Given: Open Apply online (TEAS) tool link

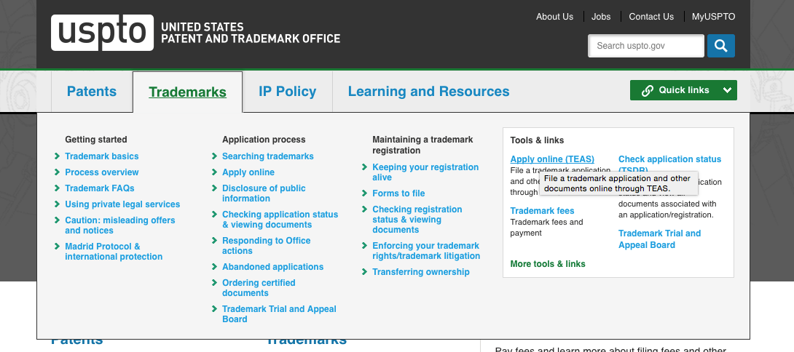Looking at the screenshot, I should tap(552, 159).
